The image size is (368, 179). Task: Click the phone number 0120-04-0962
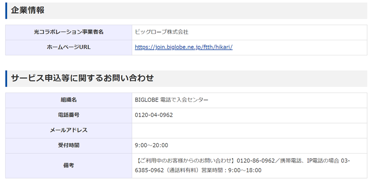[x=154, y=115]
